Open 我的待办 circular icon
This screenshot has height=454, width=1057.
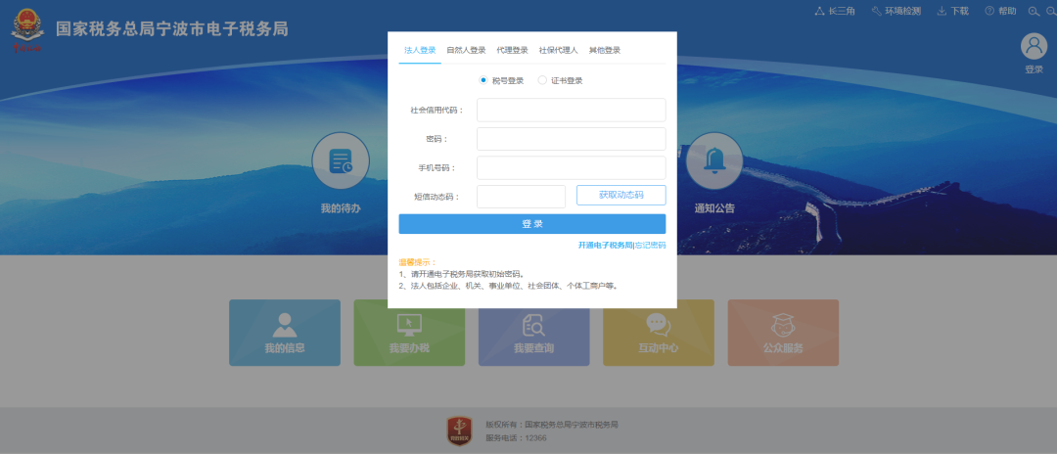click(341, 161)
